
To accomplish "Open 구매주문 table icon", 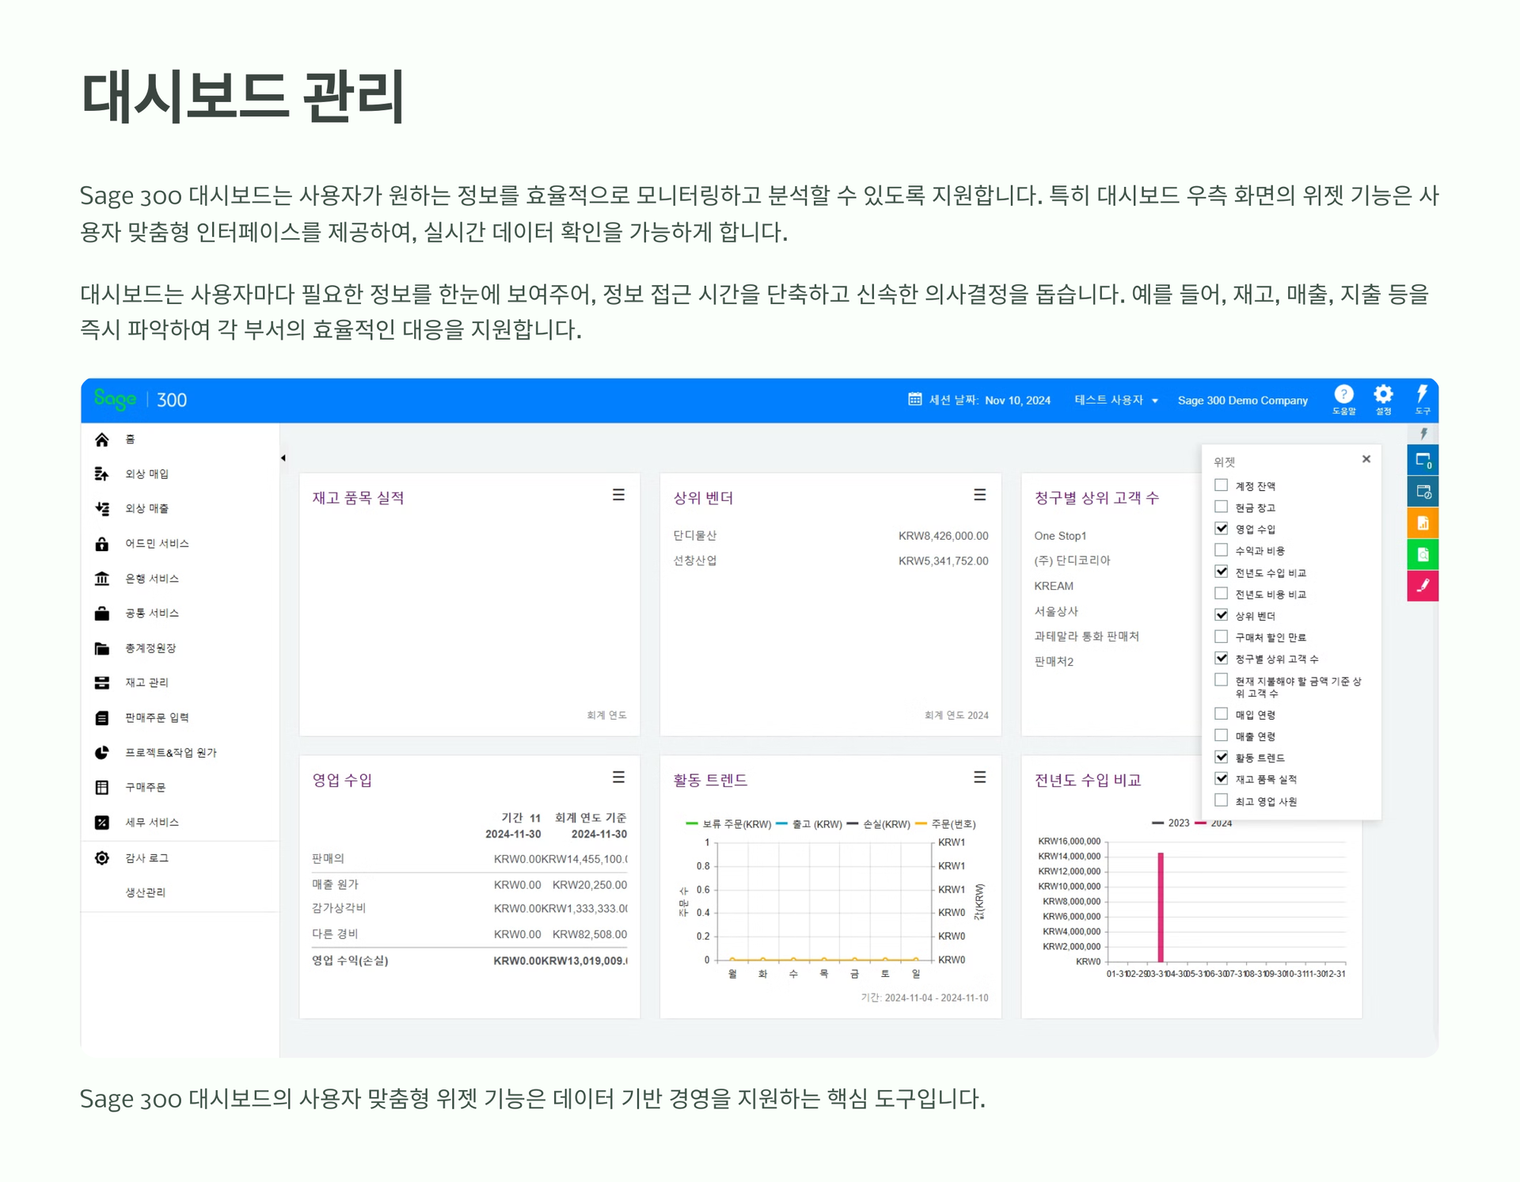I will point(102,788).
